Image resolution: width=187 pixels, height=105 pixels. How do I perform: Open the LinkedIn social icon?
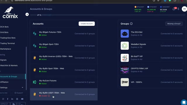[x=12, y=99]
